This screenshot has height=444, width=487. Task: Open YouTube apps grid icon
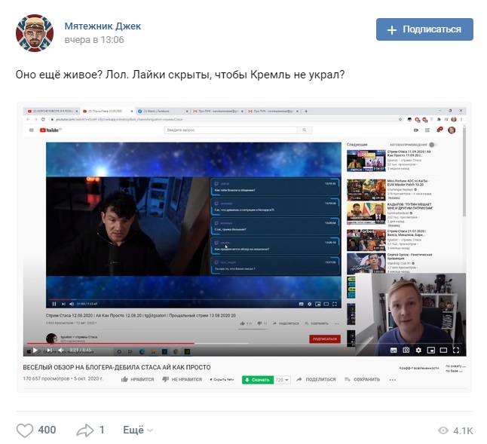pyautogui.click(x=427, y=130)
